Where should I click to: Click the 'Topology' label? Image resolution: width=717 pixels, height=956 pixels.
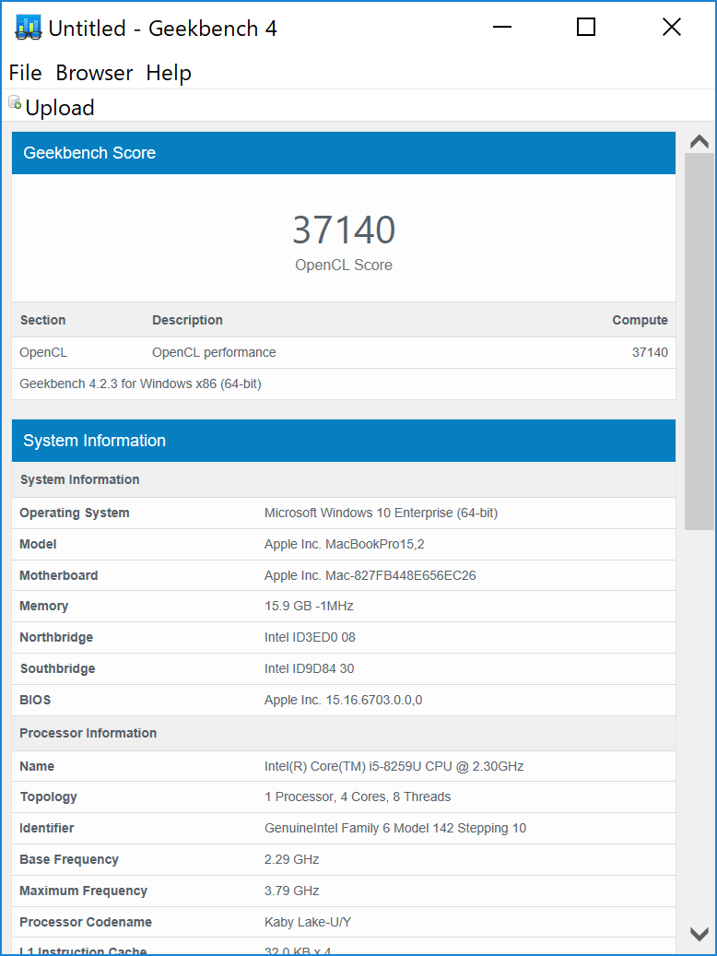point(48,797)
